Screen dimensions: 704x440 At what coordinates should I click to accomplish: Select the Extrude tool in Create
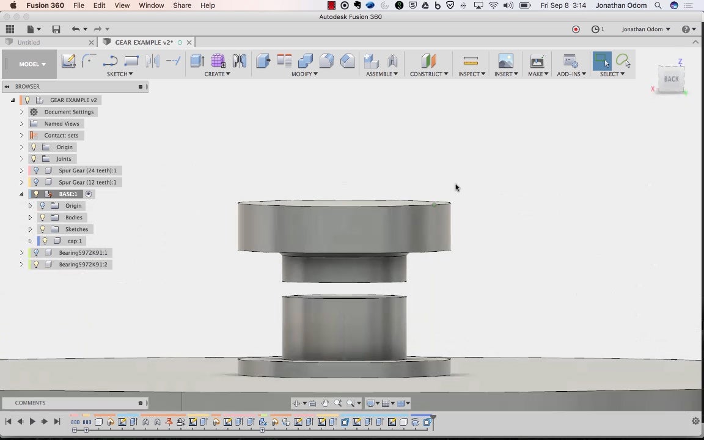click(x=197, y=61)
